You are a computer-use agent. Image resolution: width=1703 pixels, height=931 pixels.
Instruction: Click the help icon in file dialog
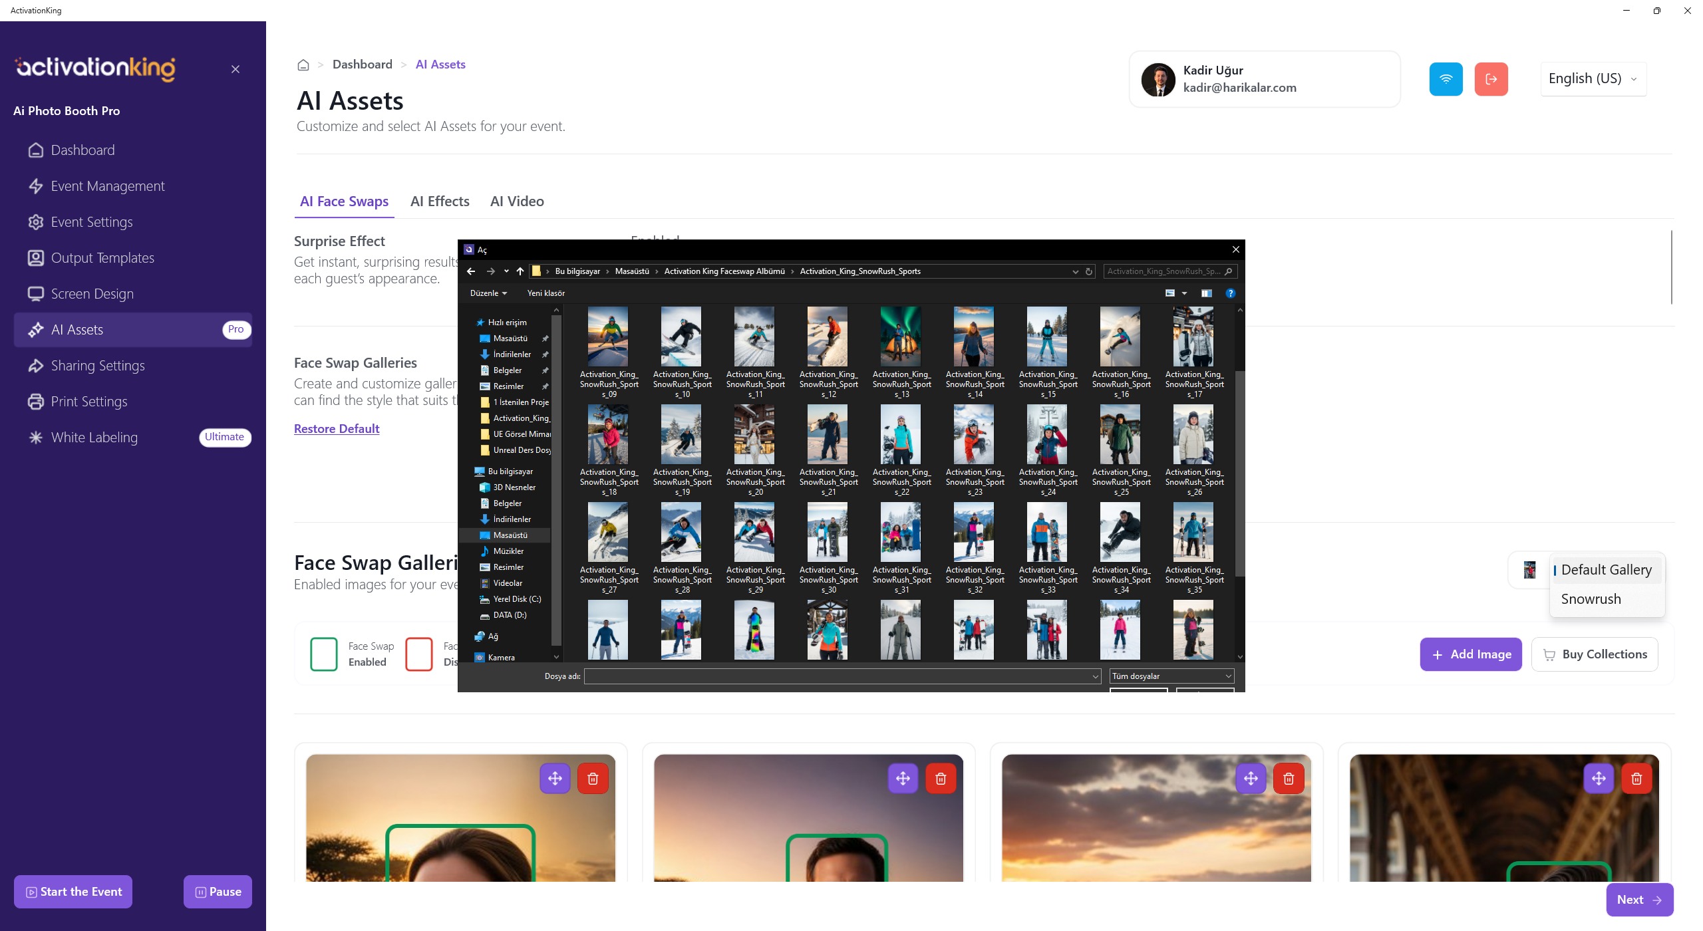point(1230,293)
